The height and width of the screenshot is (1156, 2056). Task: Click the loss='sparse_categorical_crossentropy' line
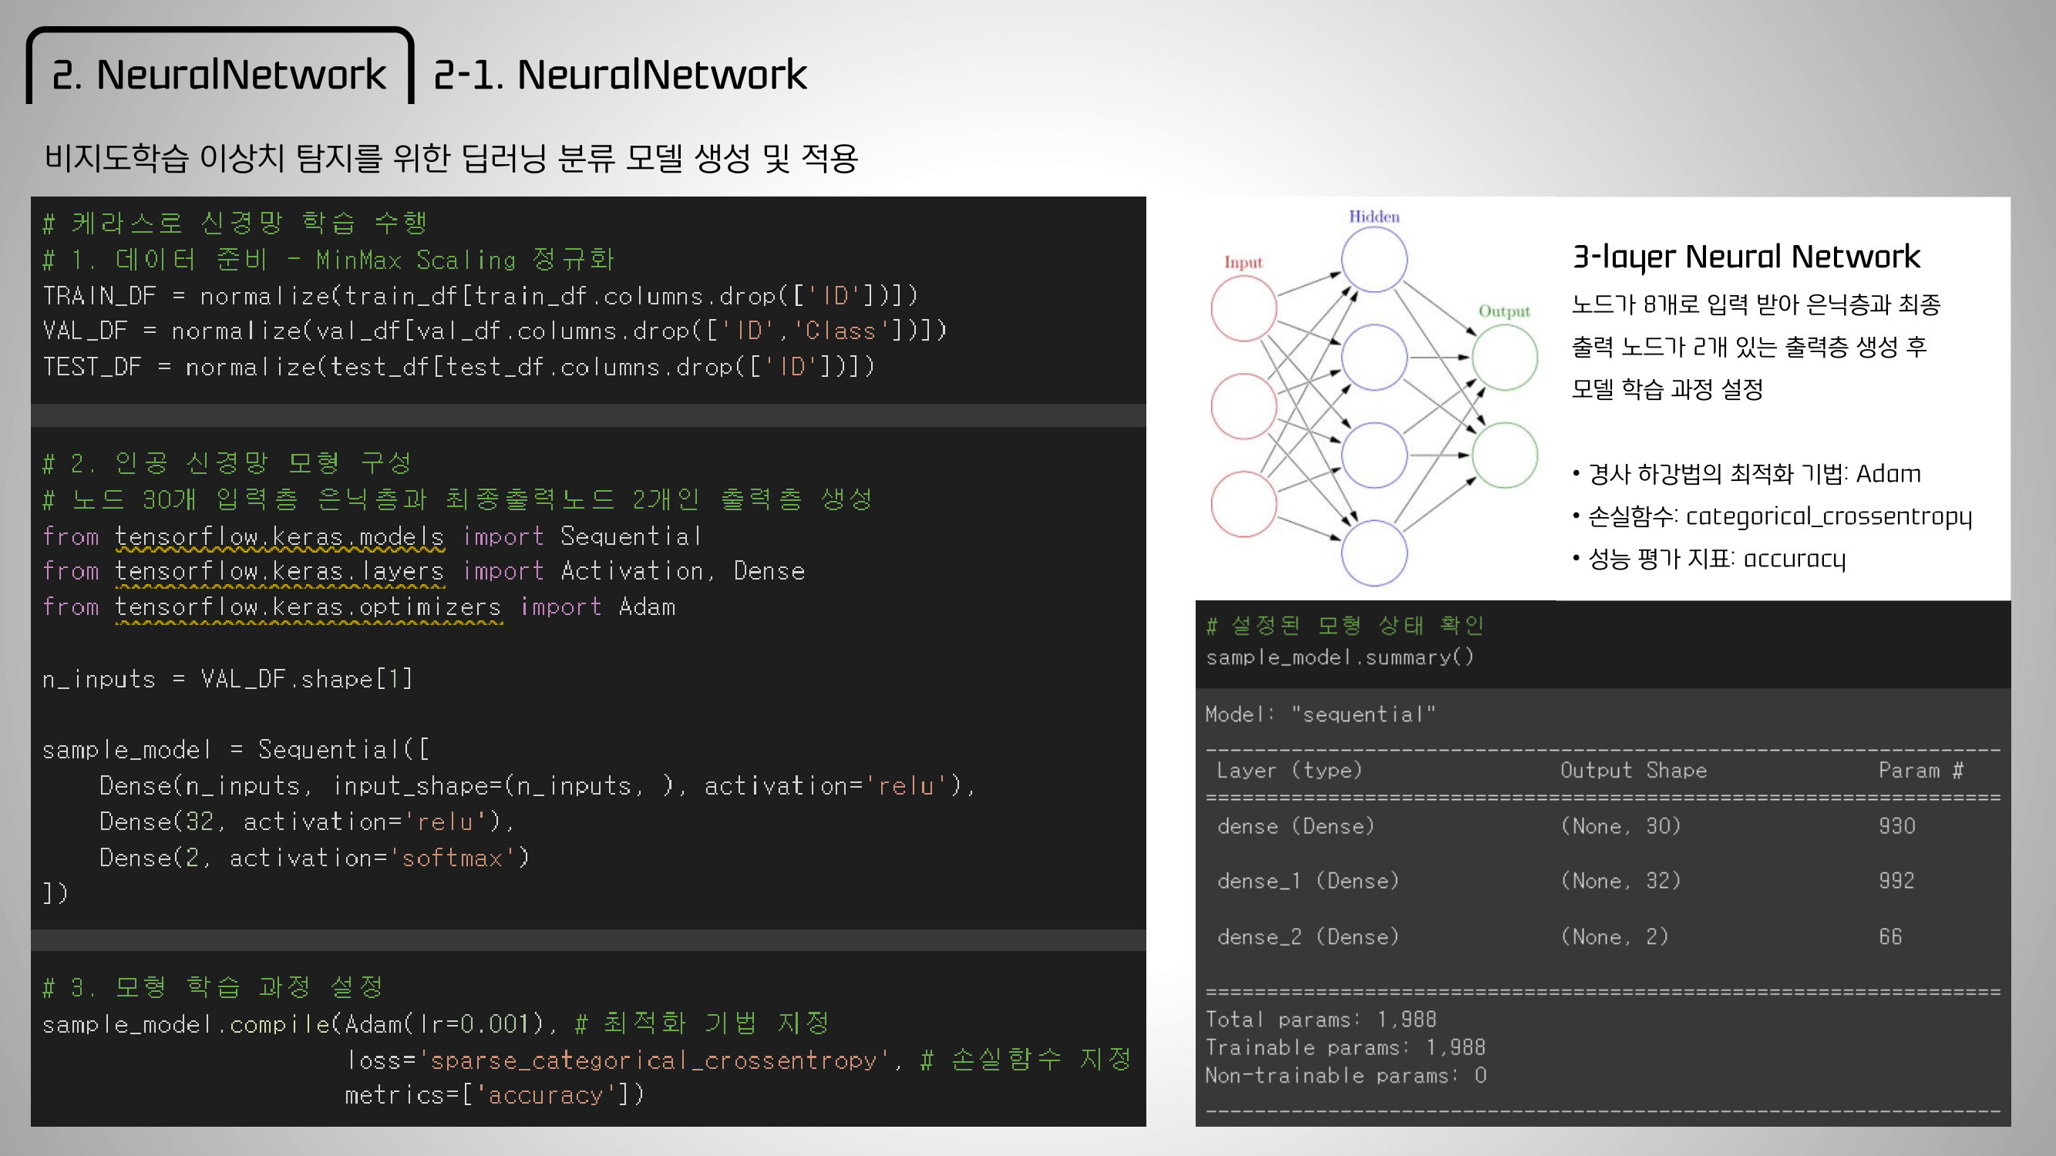pyautogui.click(x=739, y=1060)
